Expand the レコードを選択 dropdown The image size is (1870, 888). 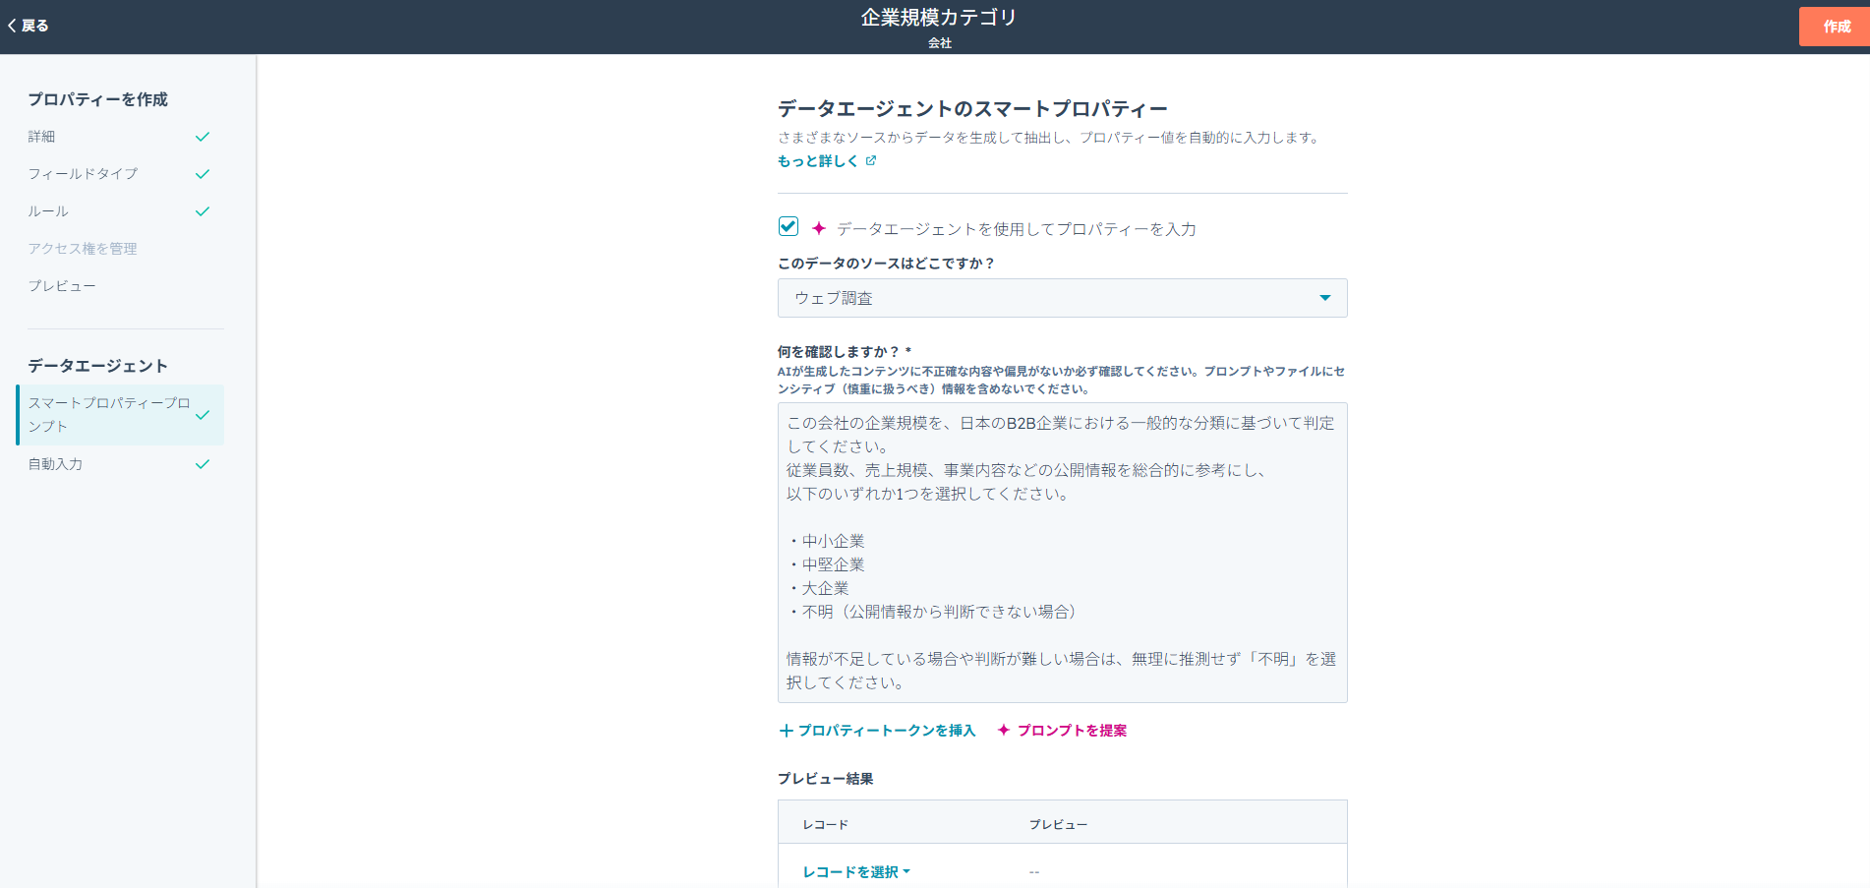tap(853, 871)
